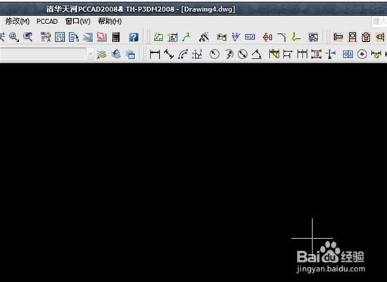
Task: Open the layer properties manager icon
Action: (x=102, y=54)
